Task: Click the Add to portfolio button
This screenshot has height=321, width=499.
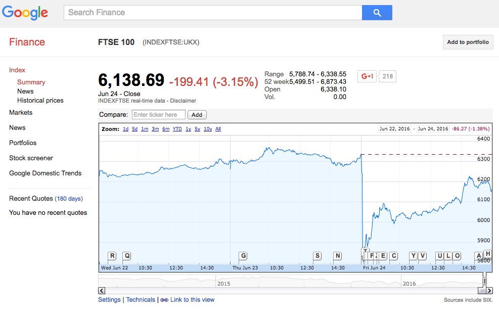Action: [468, 42]
